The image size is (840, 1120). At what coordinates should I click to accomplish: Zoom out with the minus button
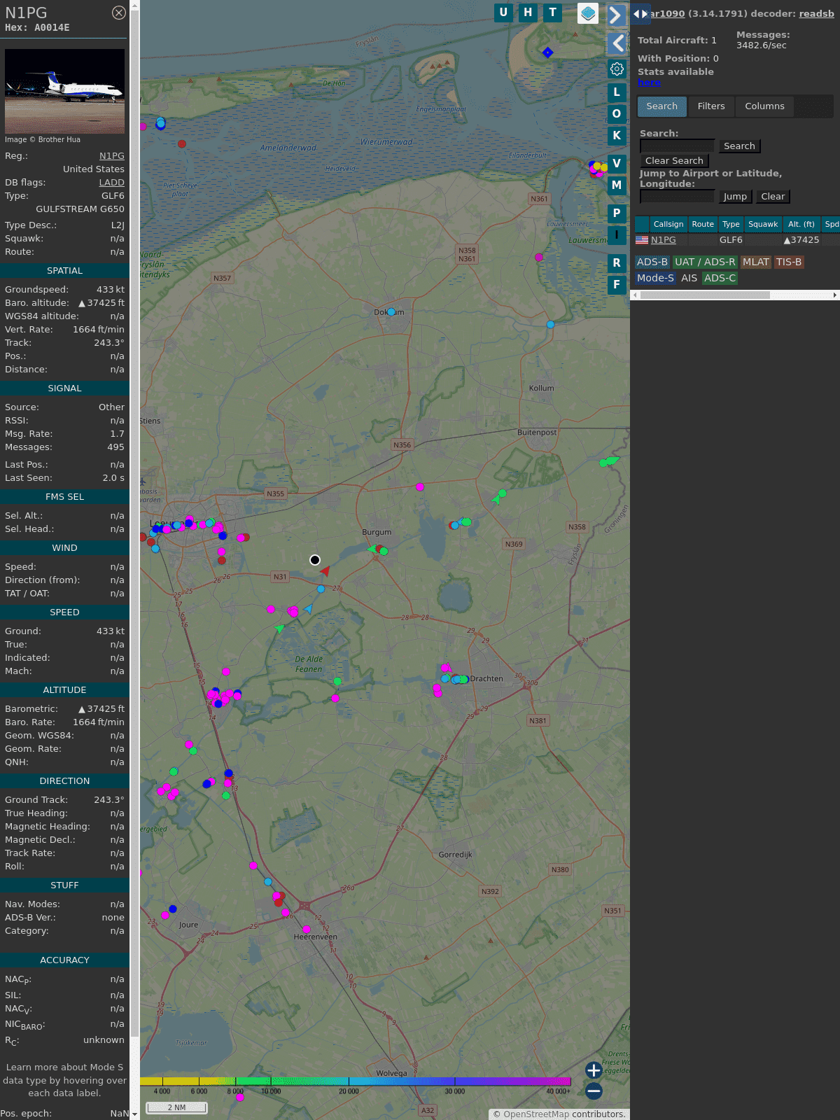(x=594, y=1091)
